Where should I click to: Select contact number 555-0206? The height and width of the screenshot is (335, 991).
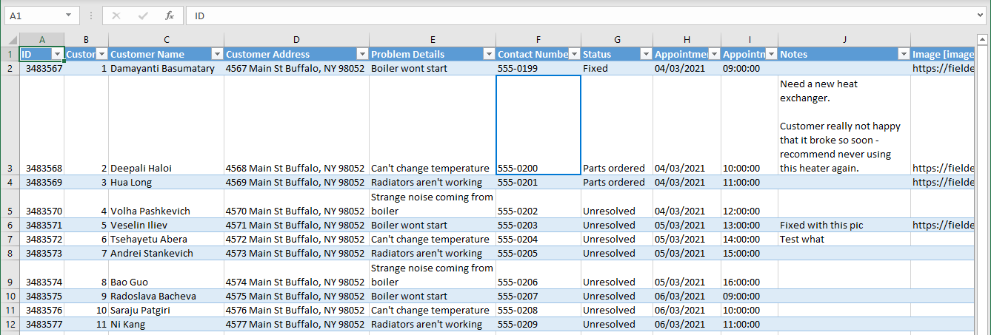[x=538, y=274]
